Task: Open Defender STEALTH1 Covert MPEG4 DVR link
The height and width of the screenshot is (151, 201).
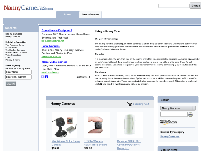Action: [x=129, y=145]
